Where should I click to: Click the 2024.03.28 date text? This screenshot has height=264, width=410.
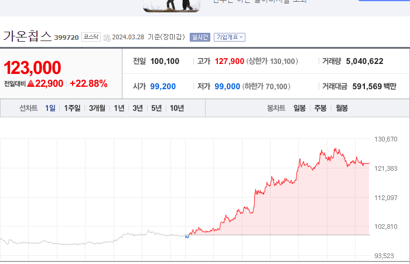[128, 37]
